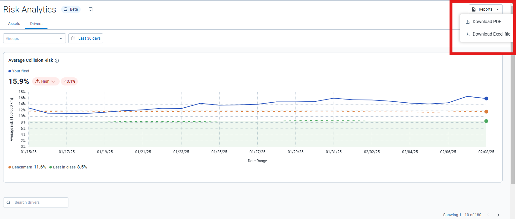
Task: Expand the Groups dropdown arrow
Action: [61, 38]
